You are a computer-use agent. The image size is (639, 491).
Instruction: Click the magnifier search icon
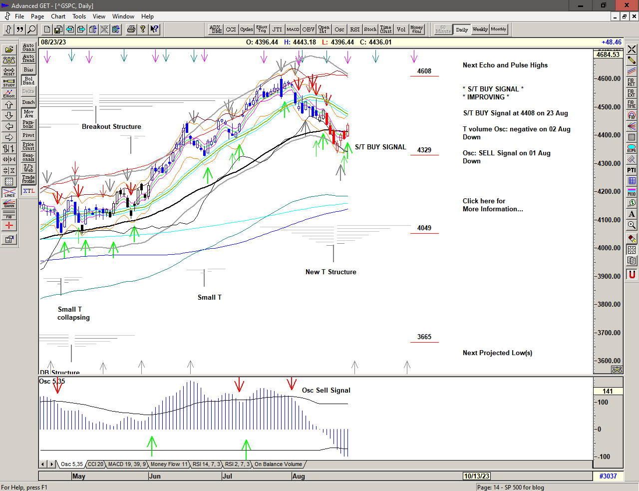31,29
